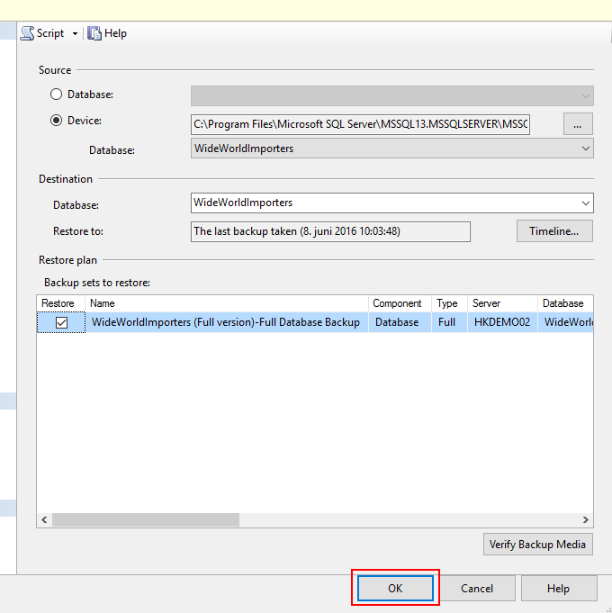The height and width of the screenshot is (613, 612).
Task: Cancel the restore dialog
Action: (477, 589)
